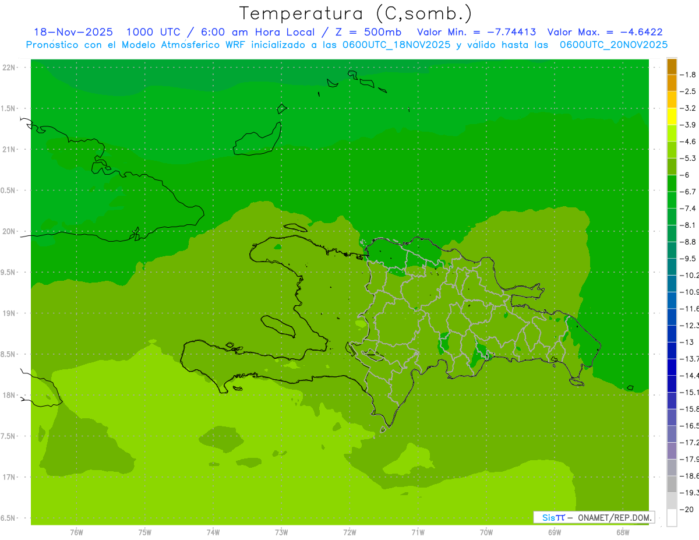Select the dark blue swatch between -13.7 and -14.4

point(672,367)
